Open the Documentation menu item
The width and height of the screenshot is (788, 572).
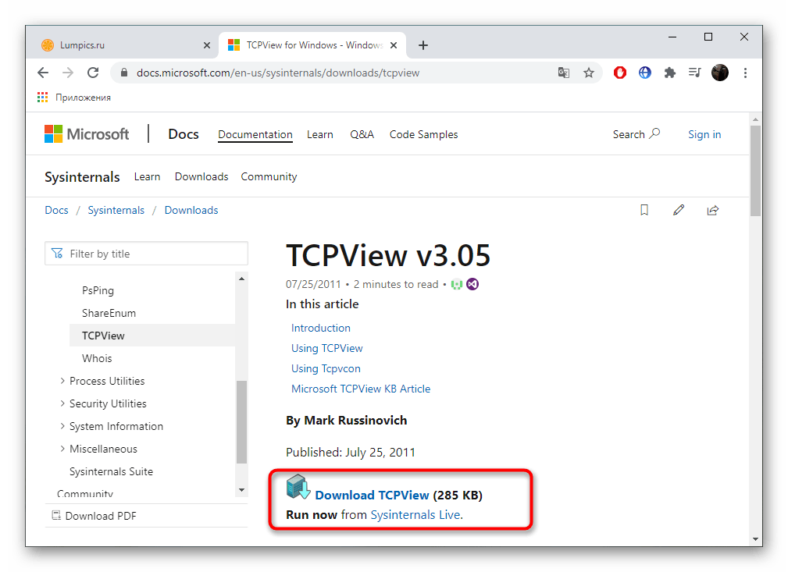255,134
